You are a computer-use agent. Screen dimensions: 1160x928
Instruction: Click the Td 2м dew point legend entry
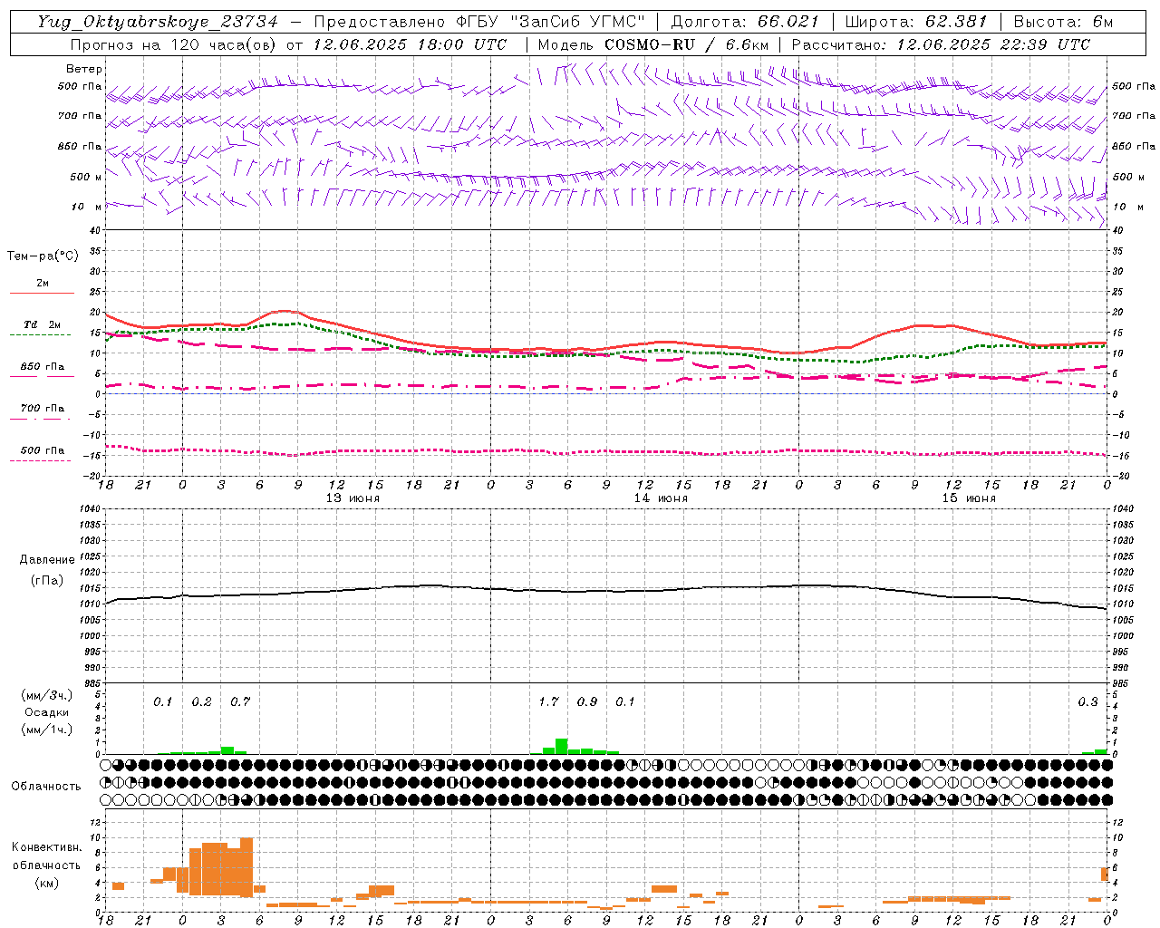pyautogui.click(x=42, y=324)
